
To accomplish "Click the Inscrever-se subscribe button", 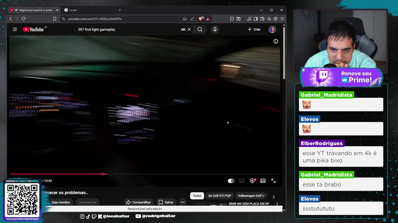I will (87, 202).
